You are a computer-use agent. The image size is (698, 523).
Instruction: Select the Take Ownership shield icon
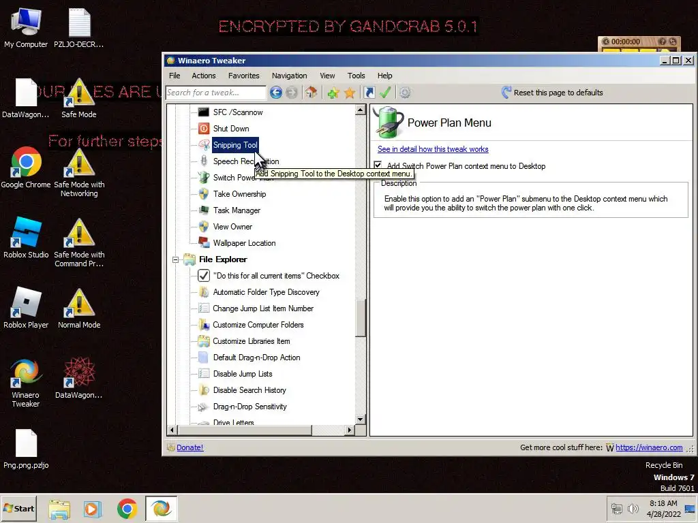coord(203,194)
